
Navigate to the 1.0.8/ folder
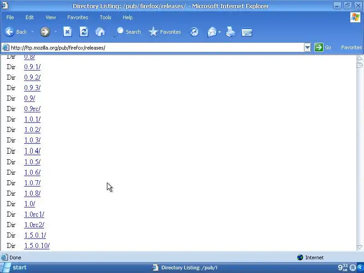tap(32, 193)
